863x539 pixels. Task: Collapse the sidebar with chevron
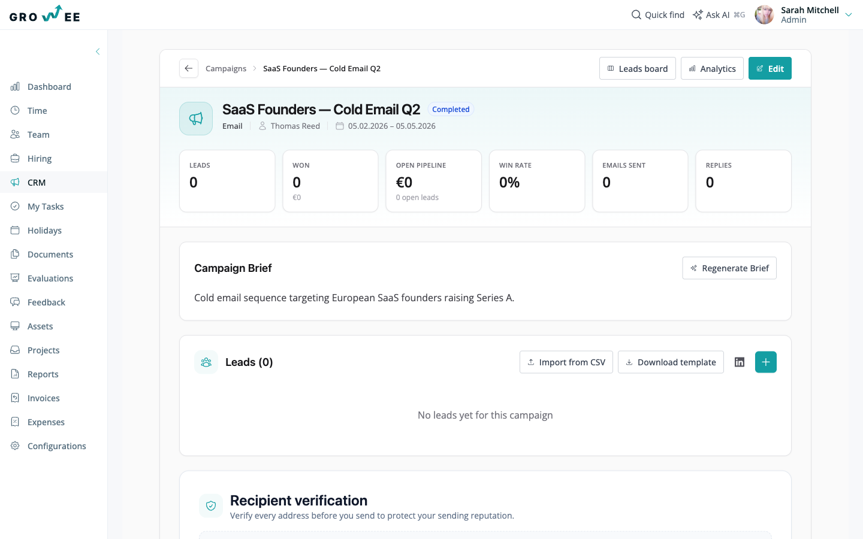click(x=98, y=52)
